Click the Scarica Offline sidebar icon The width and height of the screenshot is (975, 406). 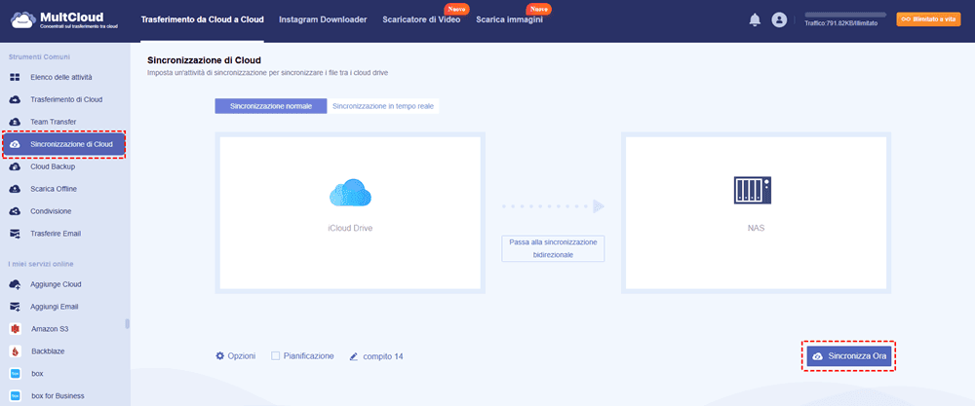click(x=15, y=189)
